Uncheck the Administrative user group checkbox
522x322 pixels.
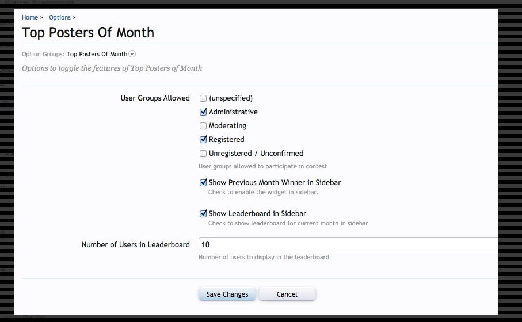point(203,112)
